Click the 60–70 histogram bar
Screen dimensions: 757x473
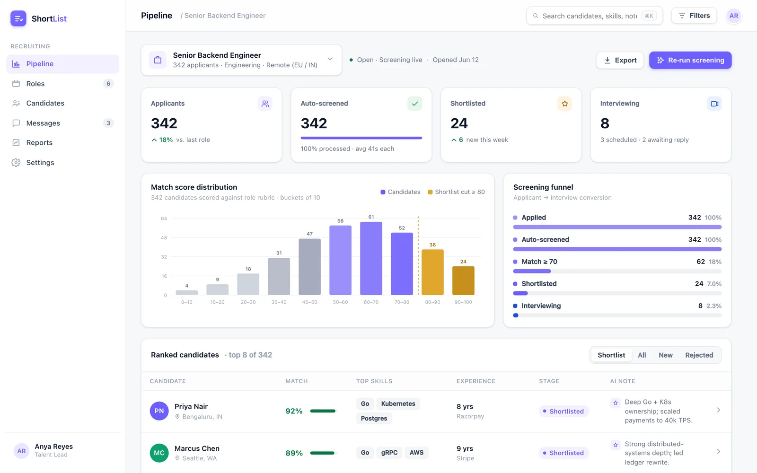371,258
